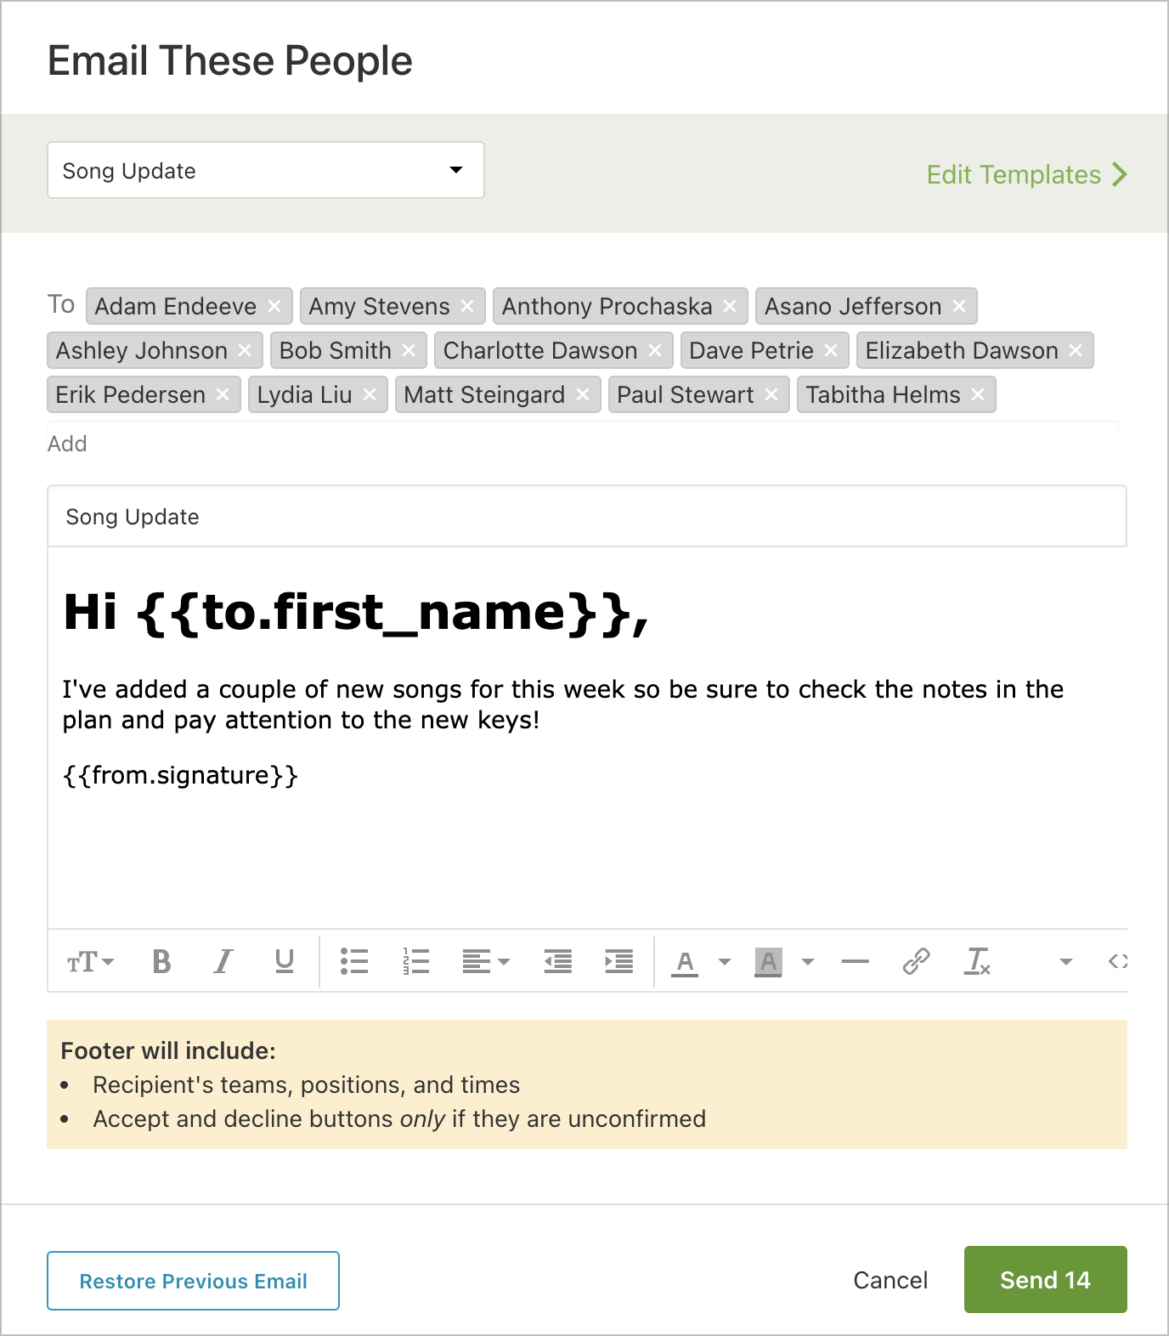Open Edit Templates link
1169x1336 pixels.
tap(1027, 174)
